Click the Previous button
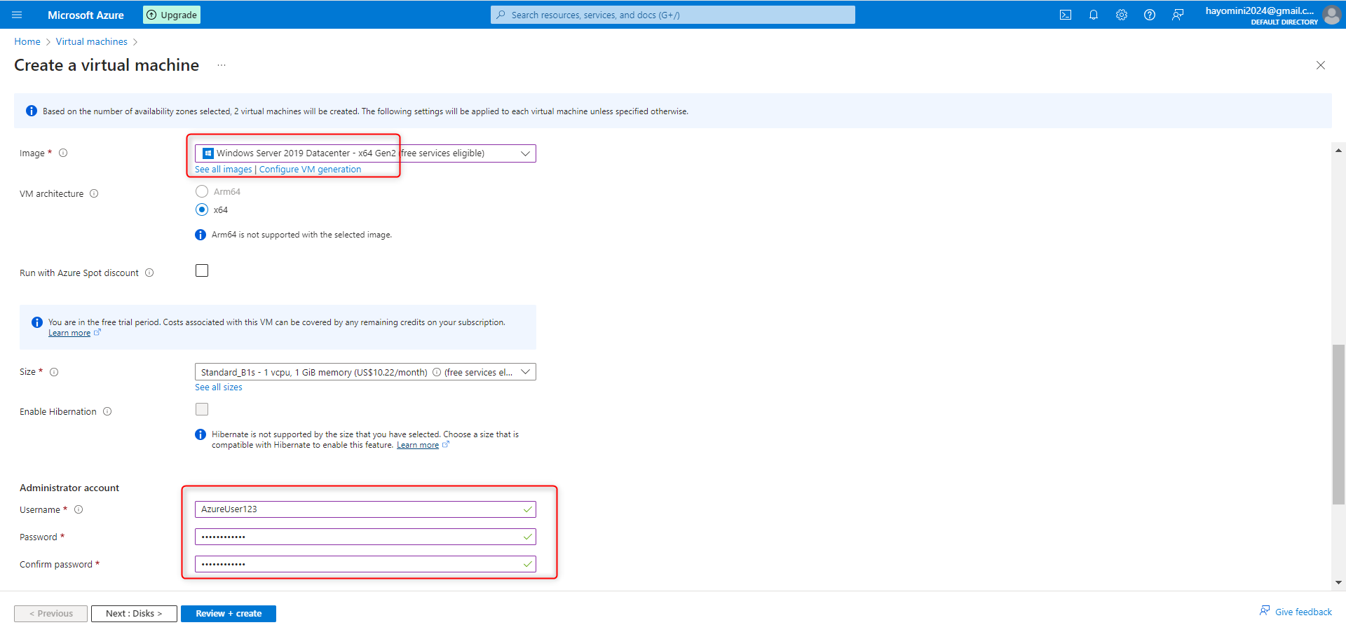Screen dimensions: 1346x639 51,614
